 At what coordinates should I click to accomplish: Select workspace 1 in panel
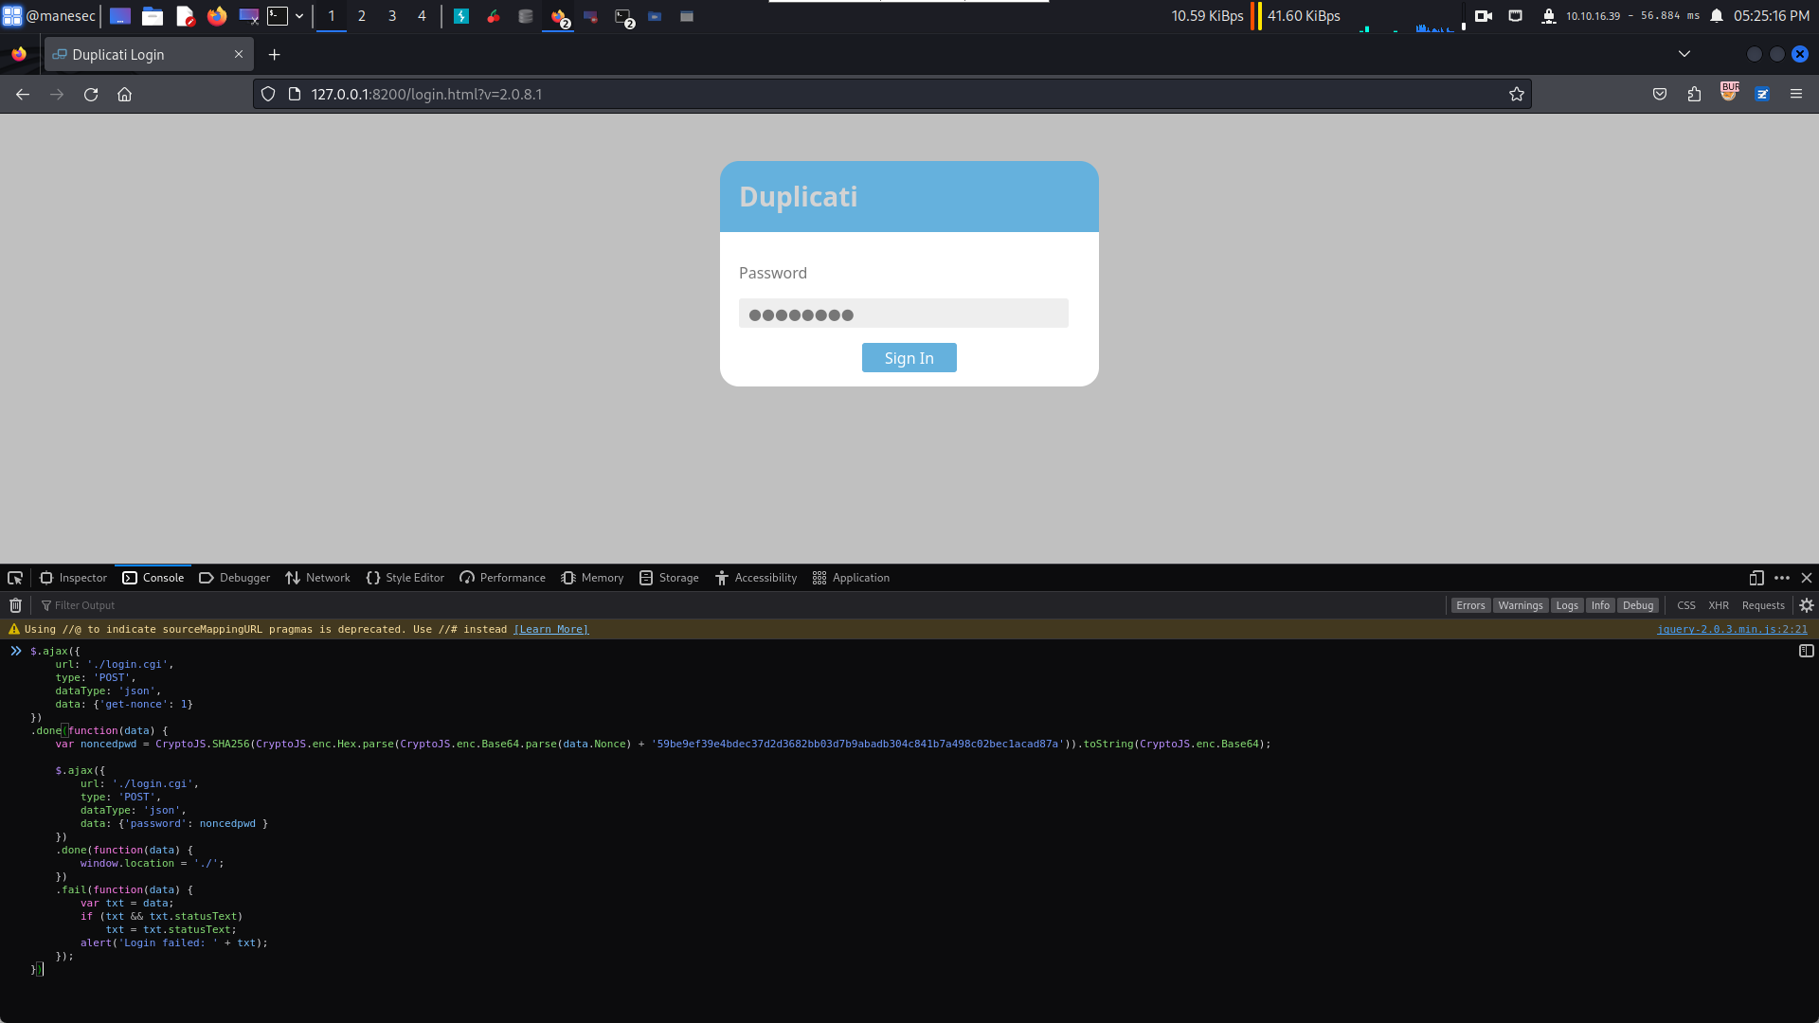[x=332, y=16]
